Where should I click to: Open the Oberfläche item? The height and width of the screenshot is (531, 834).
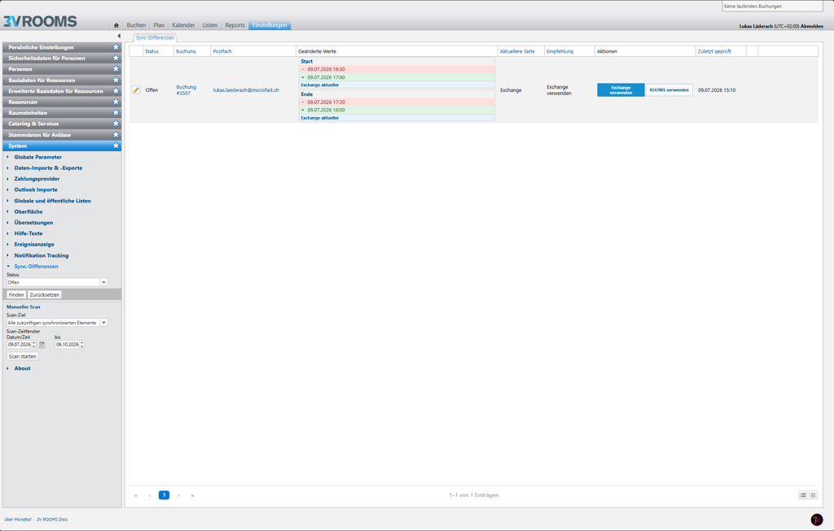point(29,212)
